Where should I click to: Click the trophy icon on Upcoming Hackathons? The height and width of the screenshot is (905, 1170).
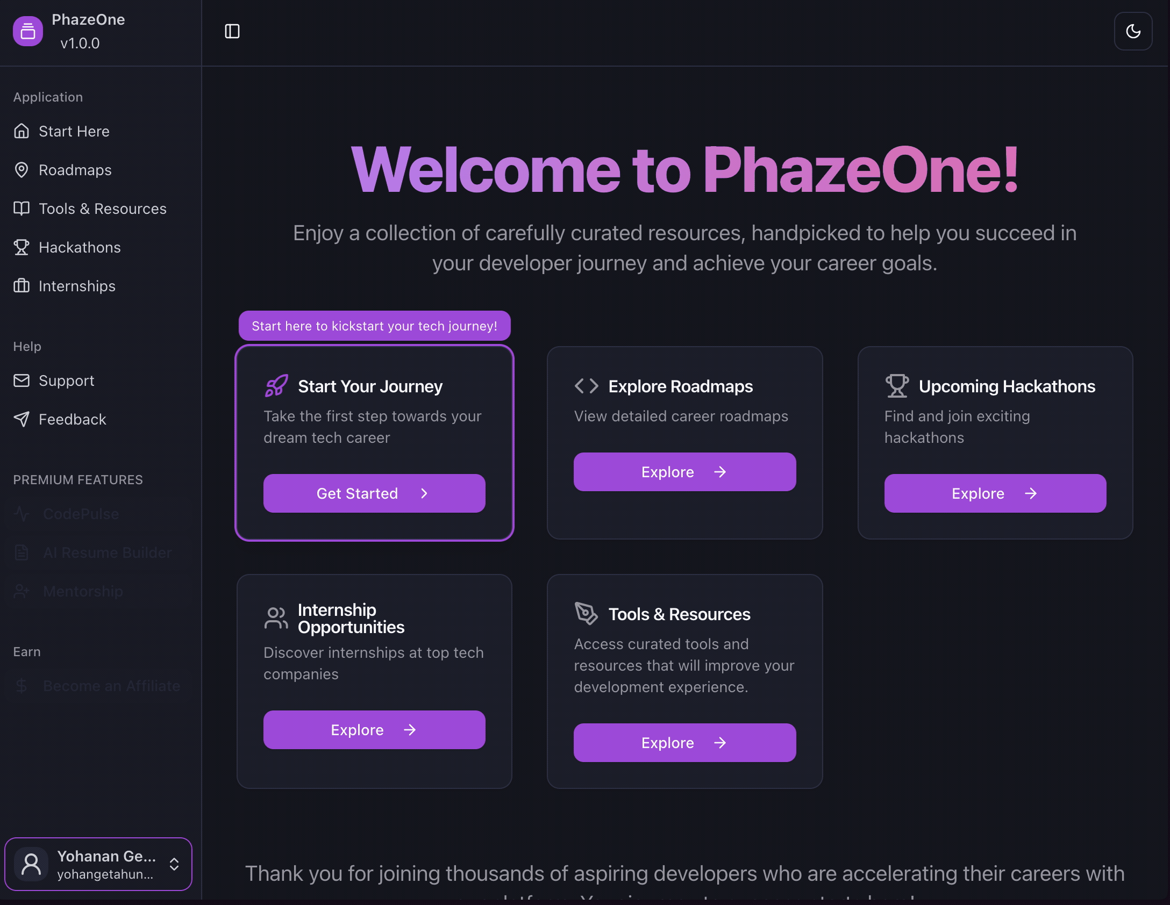(896, 386)
